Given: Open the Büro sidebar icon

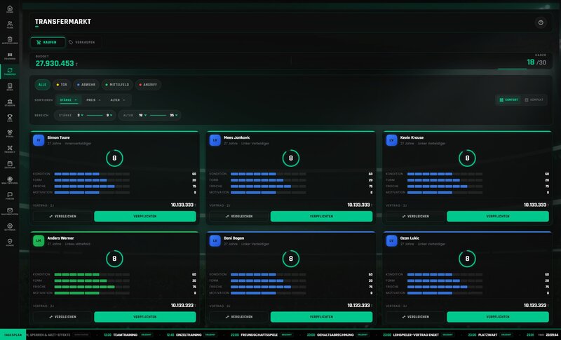Looking at the screenshot, I should point(10,87).
